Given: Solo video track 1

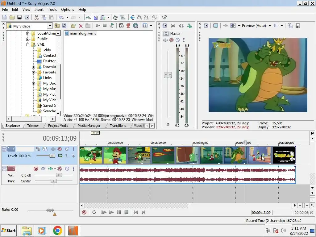Looking at the screenshot, I should click(x=73, y=149).
